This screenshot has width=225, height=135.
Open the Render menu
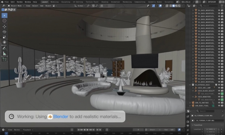(19, 2)
